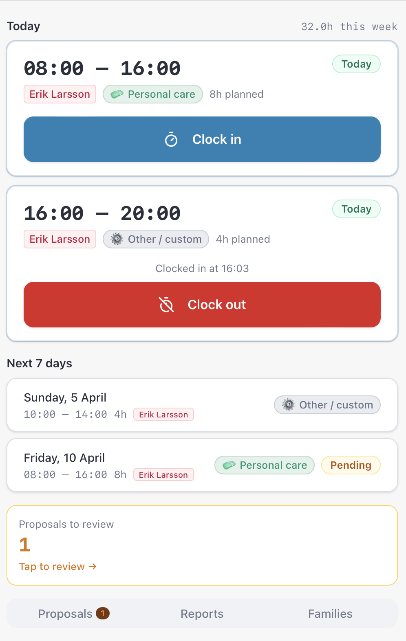Click the gear icon on Sunday's Other / custom badge

pos(289,405)
